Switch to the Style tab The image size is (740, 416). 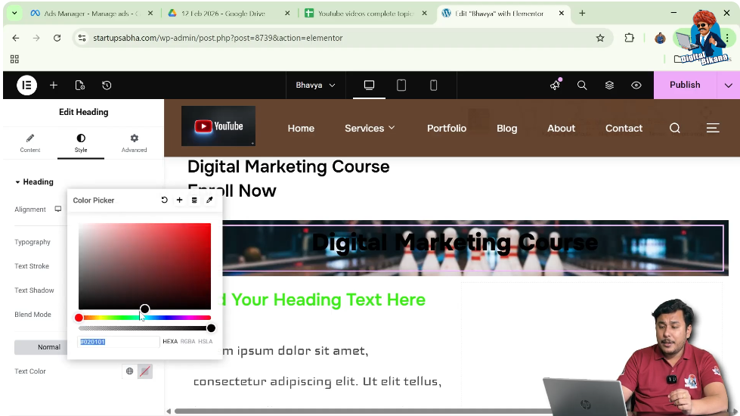pos(81,143)
